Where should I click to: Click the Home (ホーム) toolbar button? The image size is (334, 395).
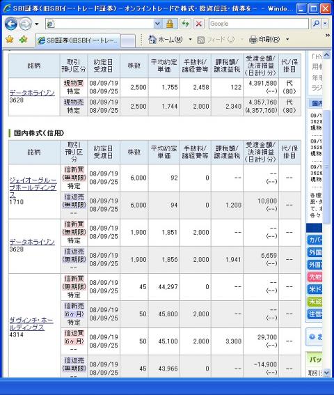point(166,40)
